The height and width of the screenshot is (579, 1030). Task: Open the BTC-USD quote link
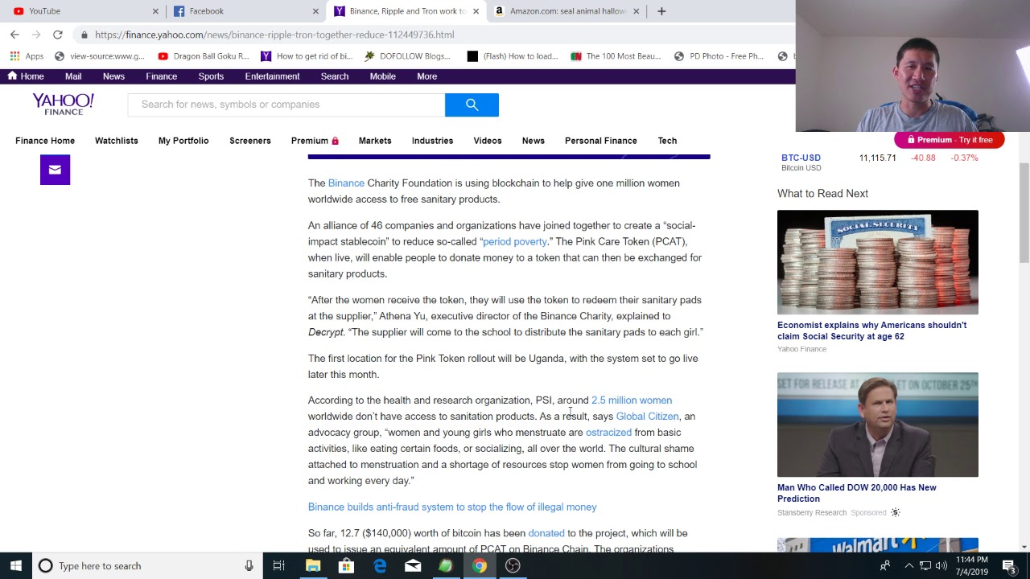pos(801,158)
